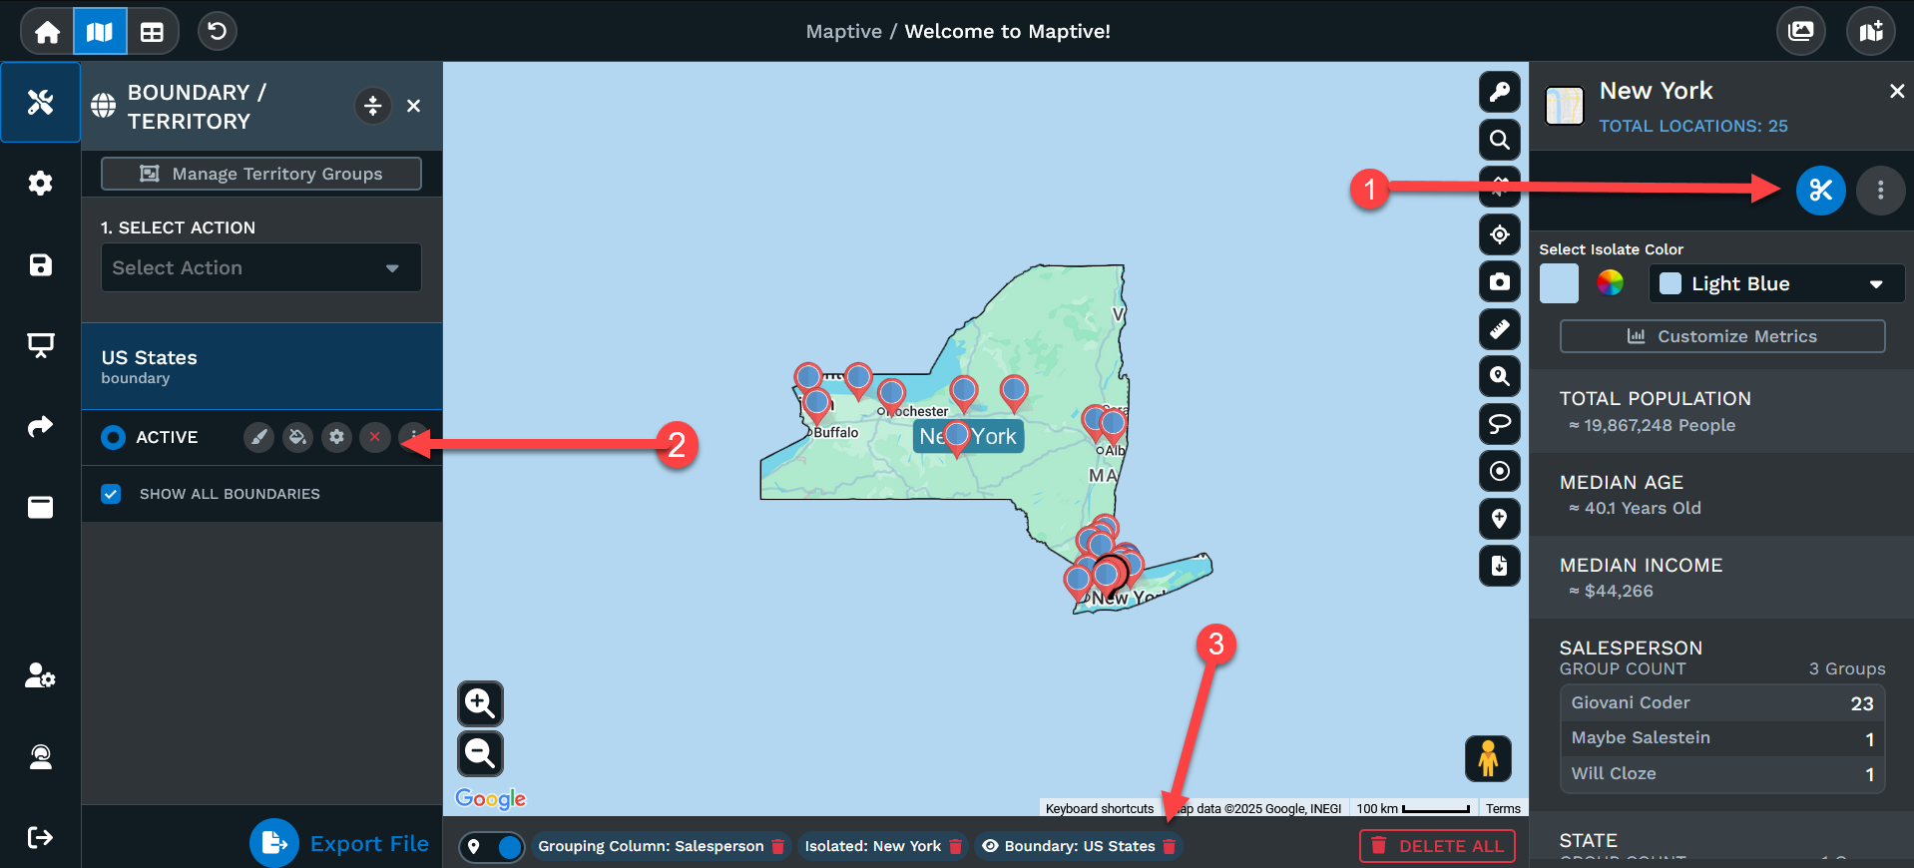The image size is (1914, 868).
Task: Click Manage Territory Groups button
Action: click(x=261, y=174)
